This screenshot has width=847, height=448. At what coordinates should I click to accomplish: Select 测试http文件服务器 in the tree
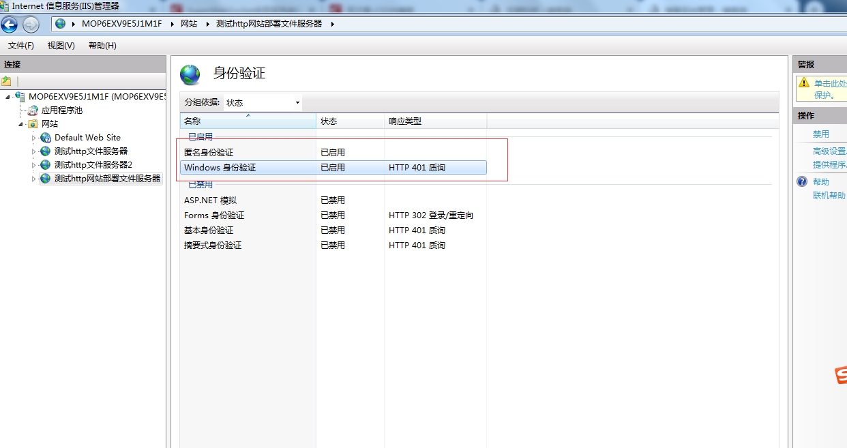pyautogui.click(x=91, y=151)
